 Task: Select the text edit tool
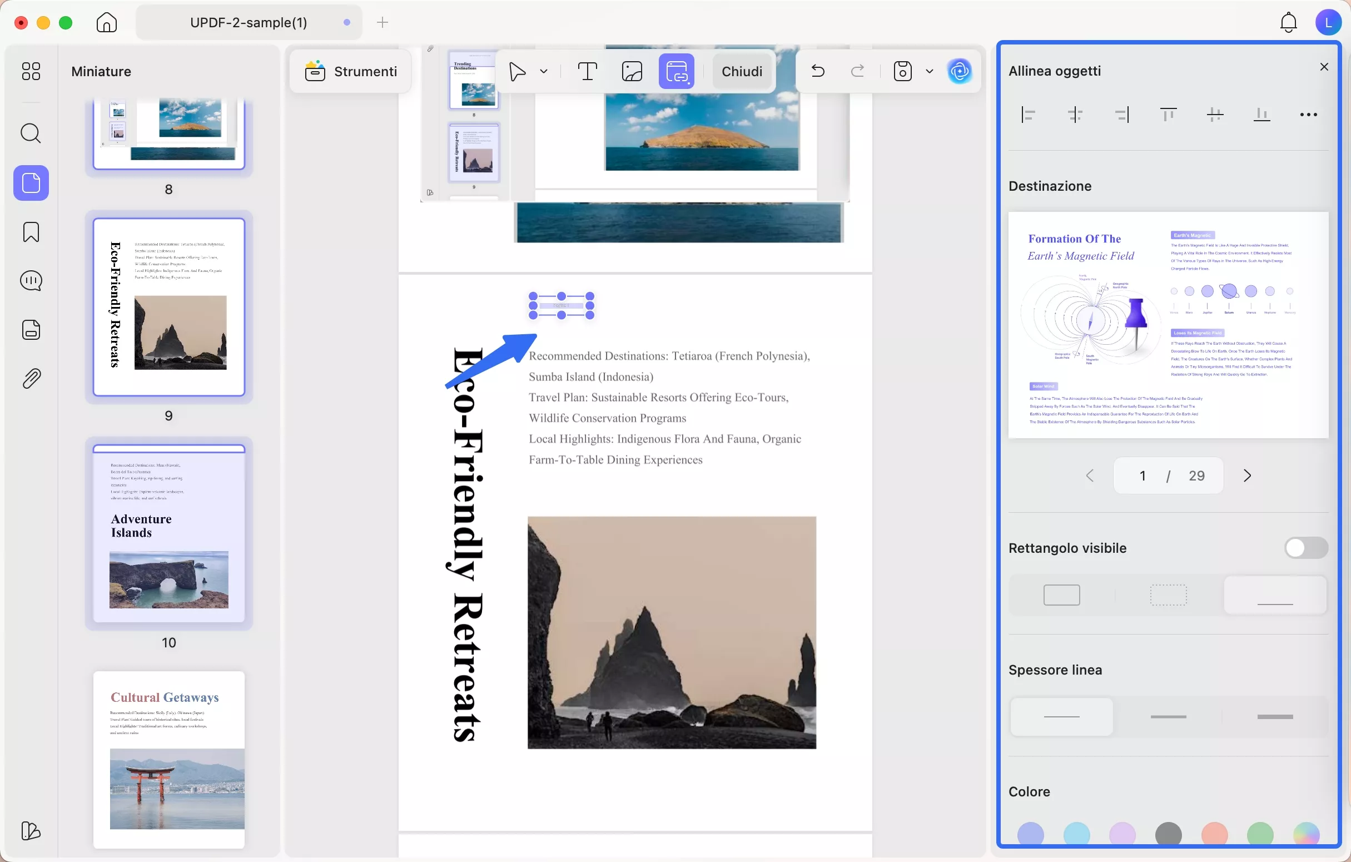coord(587,71)
